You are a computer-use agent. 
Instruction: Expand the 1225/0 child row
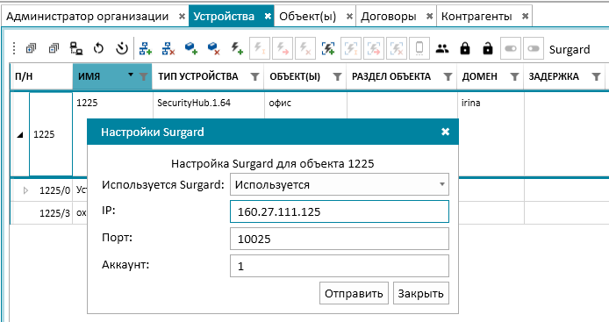pyautogui.click(x=25, y=190)
